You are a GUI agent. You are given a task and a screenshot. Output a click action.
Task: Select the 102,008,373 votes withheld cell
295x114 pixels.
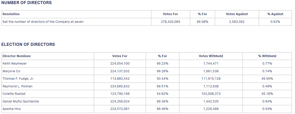pos(211,94)
